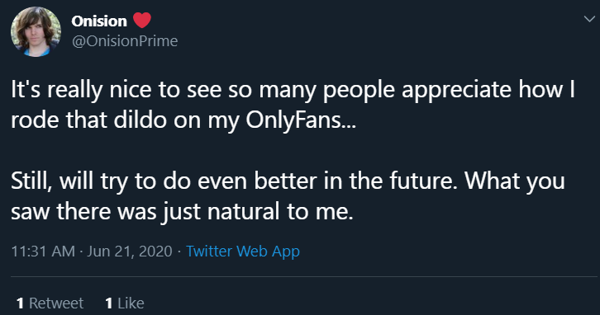Viewport: 600px width, 315px height.
Task: Open the Twitter Web App source link
Action: (243, 252)
